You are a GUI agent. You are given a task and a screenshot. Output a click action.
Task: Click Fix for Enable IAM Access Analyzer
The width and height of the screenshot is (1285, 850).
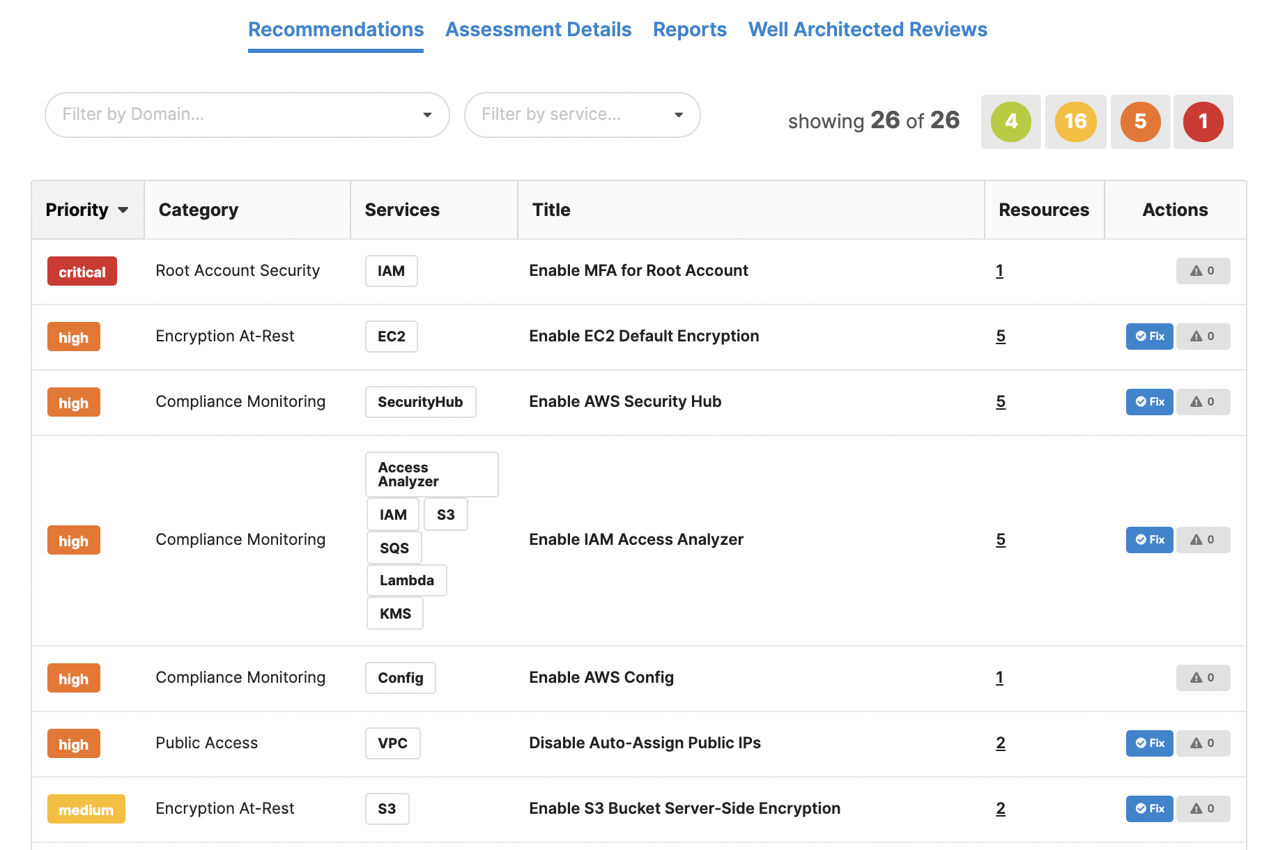point(1150,540)
